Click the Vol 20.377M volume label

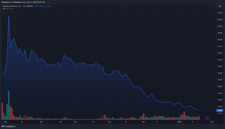(8, 9)
